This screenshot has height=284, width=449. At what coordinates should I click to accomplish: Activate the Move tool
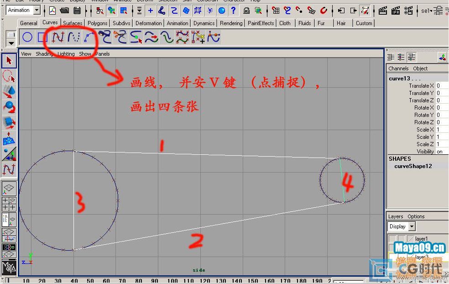click(x=9, y=92)
